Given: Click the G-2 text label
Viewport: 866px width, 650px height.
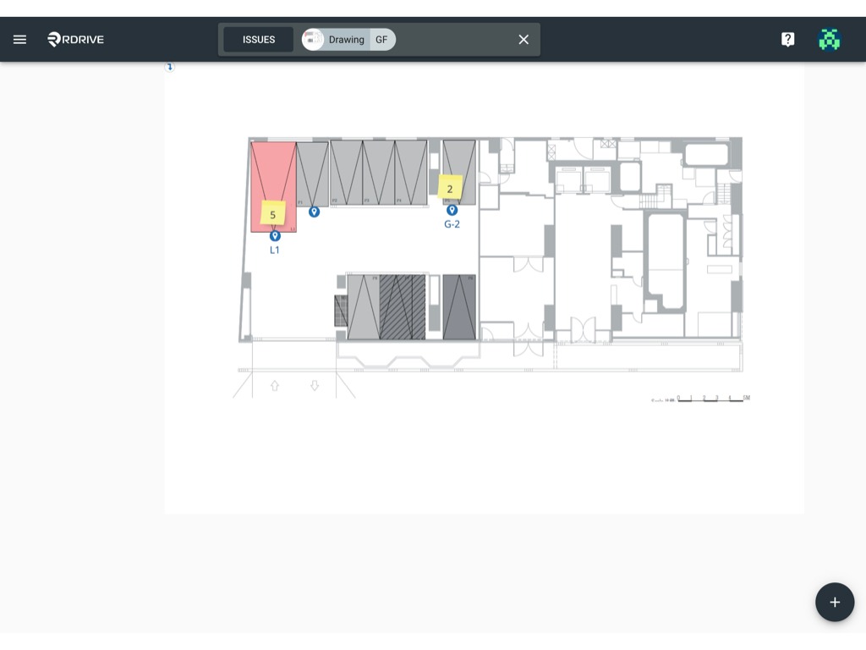Looking at the screenshot, I should (452, 223).
